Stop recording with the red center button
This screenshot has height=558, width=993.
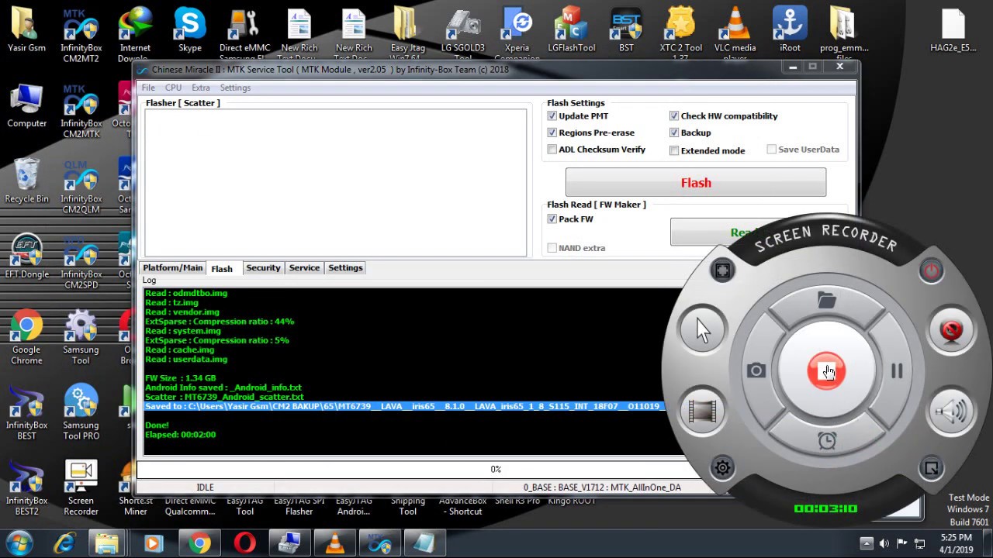coord(826,371)
